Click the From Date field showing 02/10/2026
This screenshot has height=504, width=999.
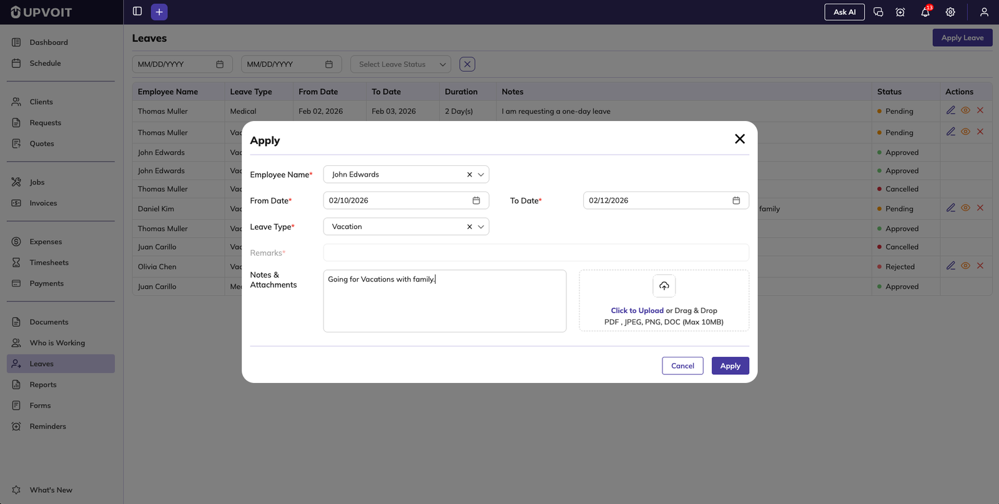(406, 201)
